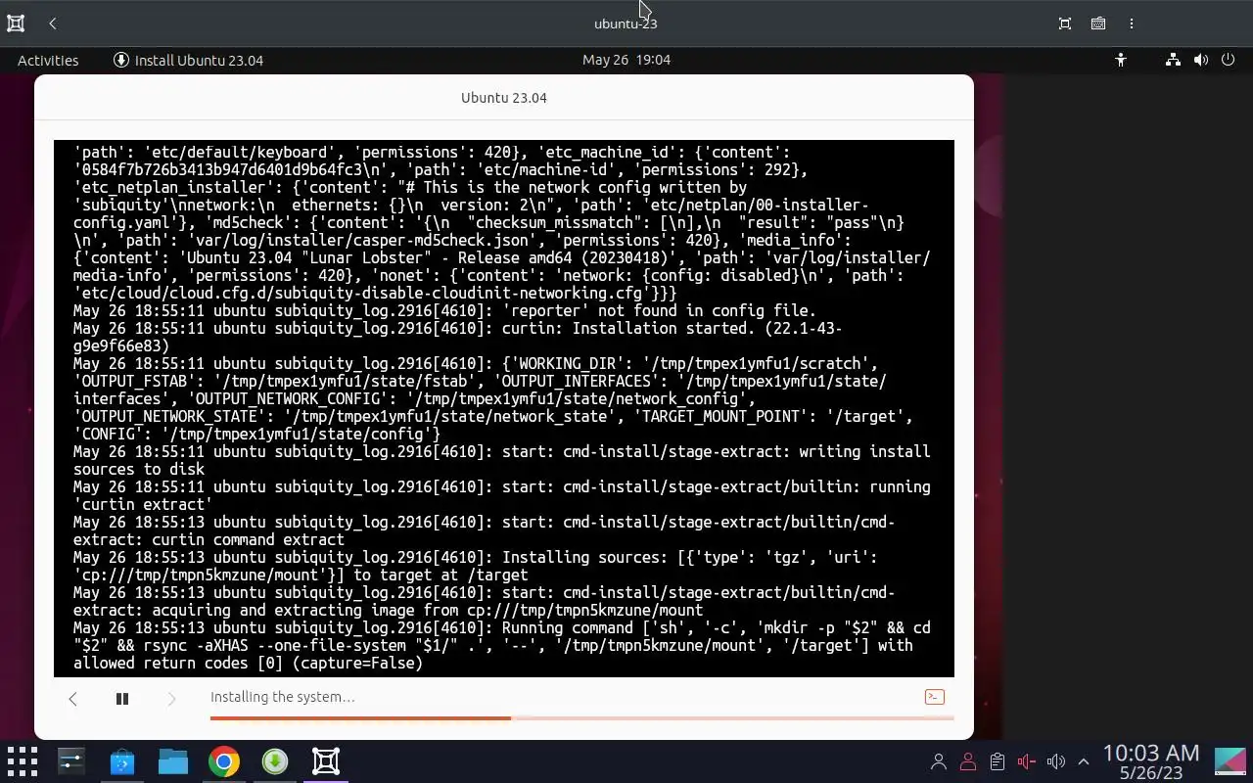The width and height of the screenshot is (1253, 783).
Task: Expand hidden system tray icons arrow
Action: (1084, 761)
